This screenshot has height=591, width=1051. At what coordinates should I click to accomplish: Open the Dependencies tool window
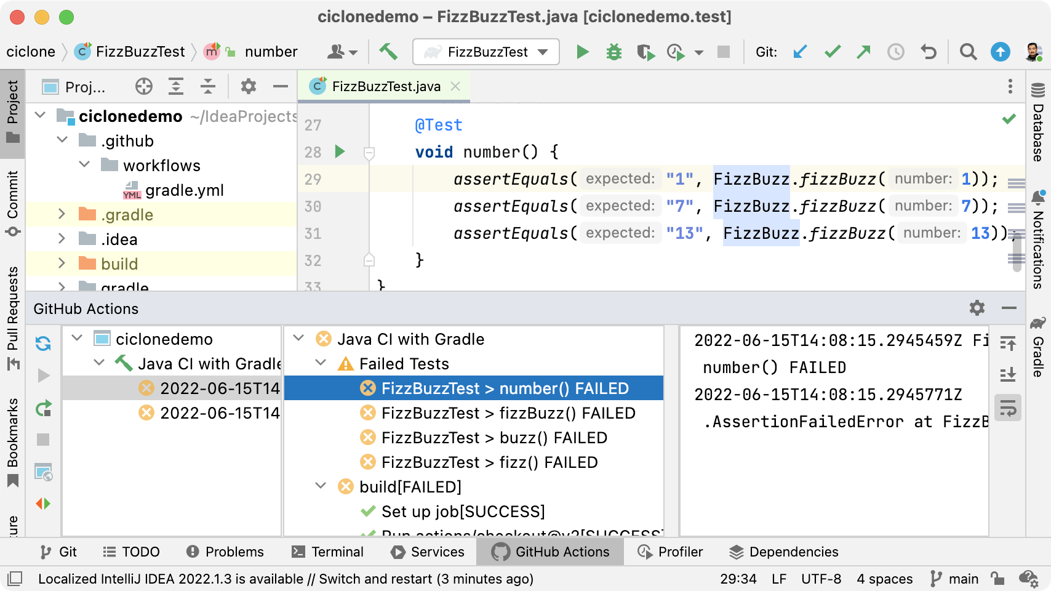click(x=784, y=552)
